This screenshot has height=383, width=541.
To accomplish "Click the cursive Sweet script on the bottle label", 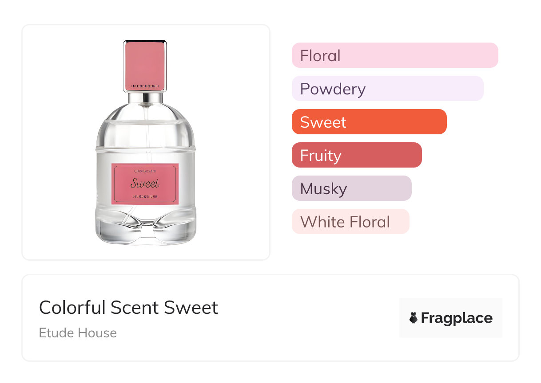I will point(145,183).
